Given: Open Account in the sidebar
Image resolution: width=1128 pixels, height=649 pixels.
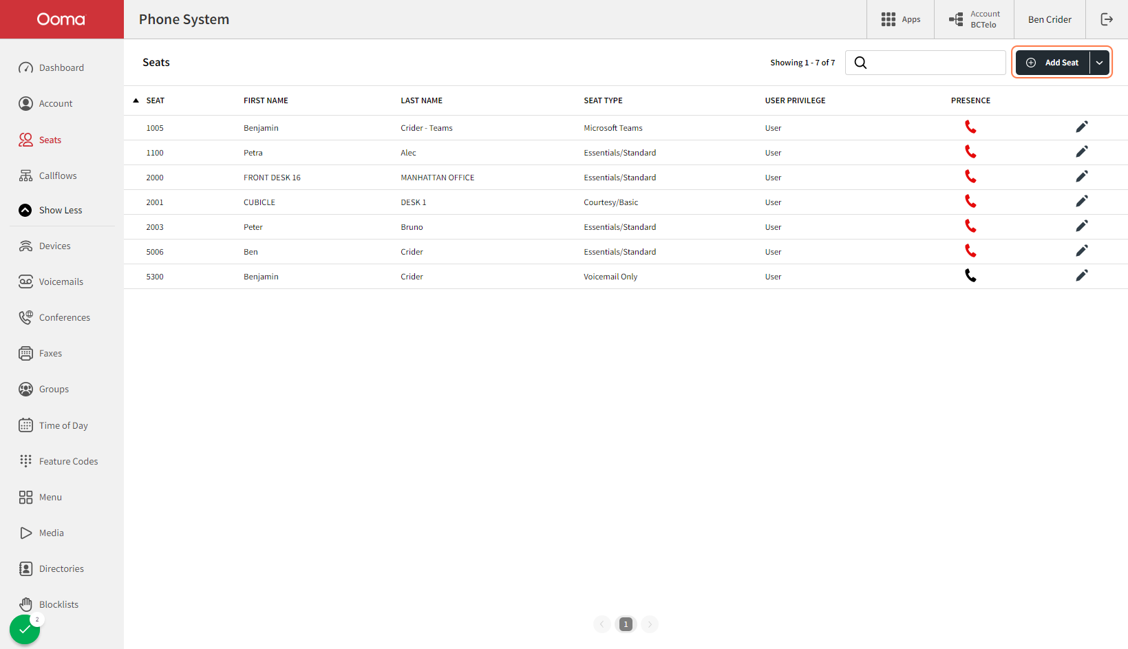Looking at the screenshot, I should 45,103.
